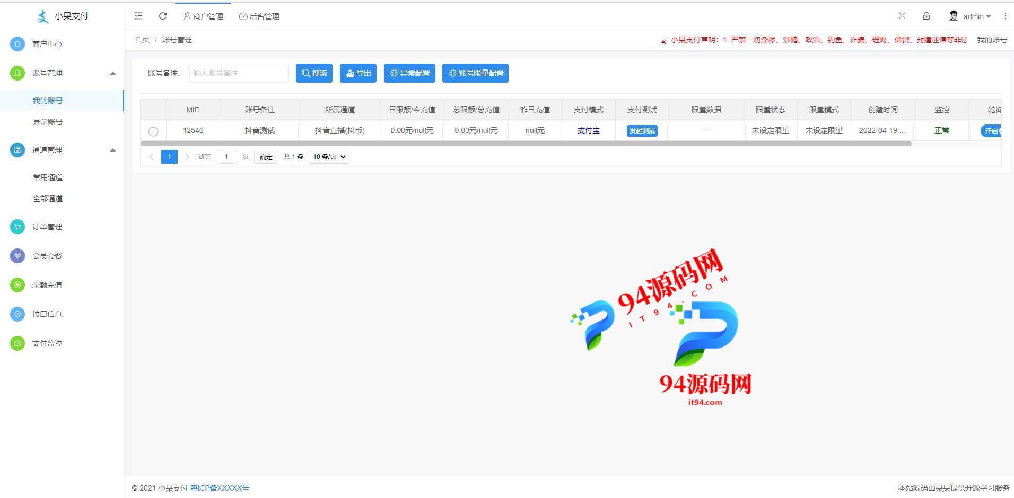Click the 小呆支付 logo icon

pos(43,16)
